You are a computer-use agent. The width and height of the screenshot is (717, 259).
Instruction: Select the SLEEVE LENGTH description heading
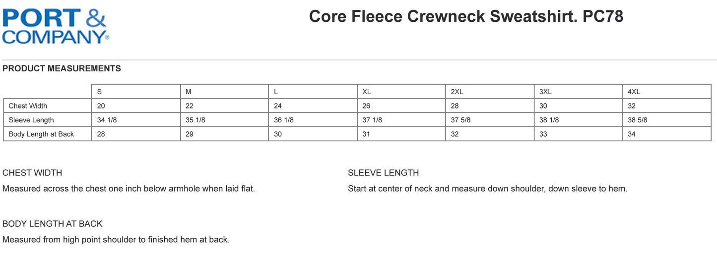point(383,173)
